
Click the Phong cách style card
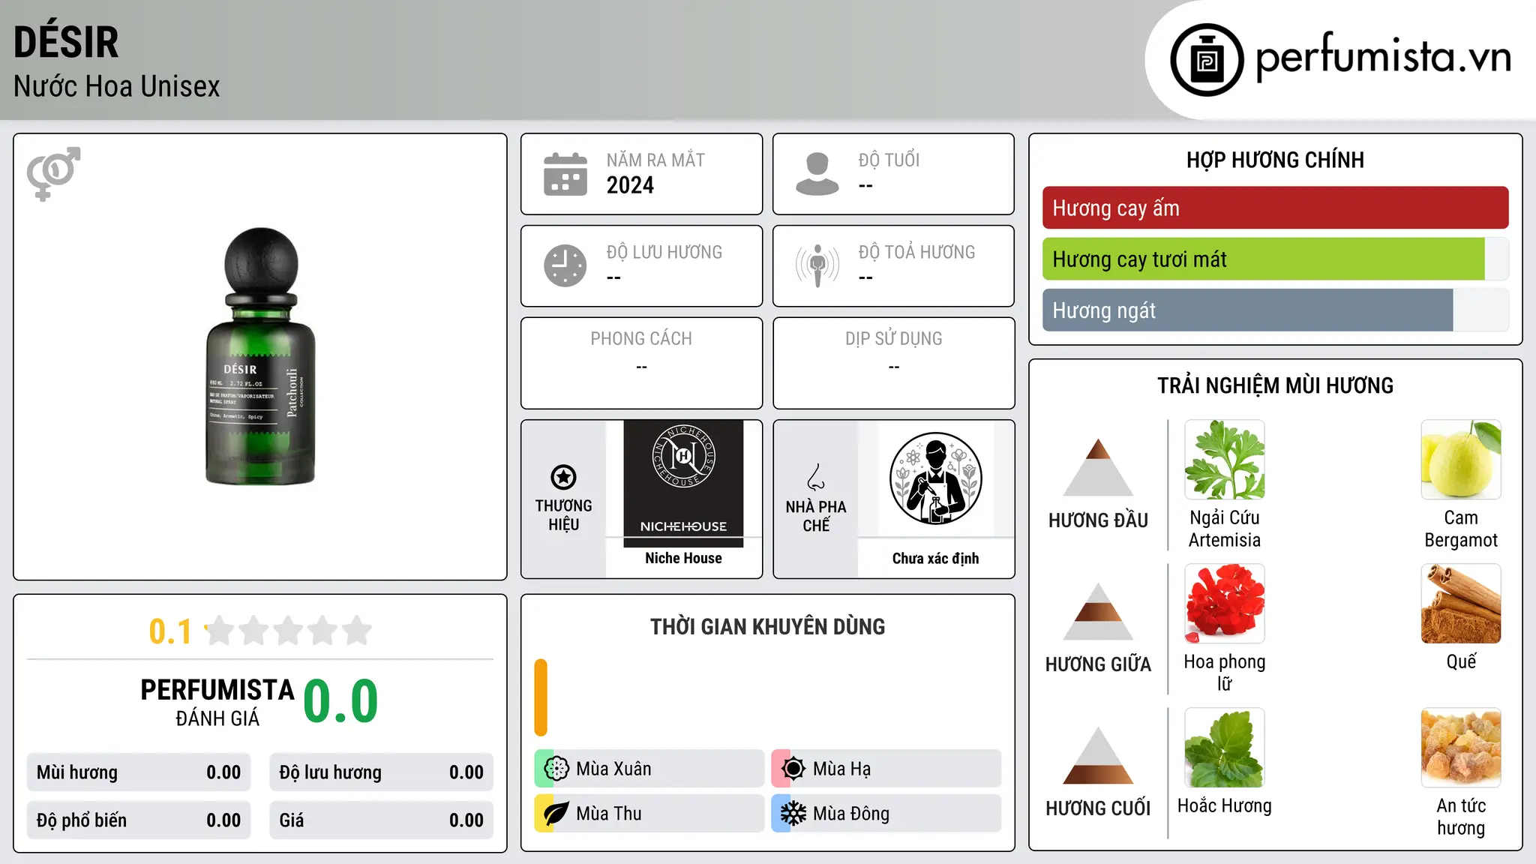tap(641, 363)
